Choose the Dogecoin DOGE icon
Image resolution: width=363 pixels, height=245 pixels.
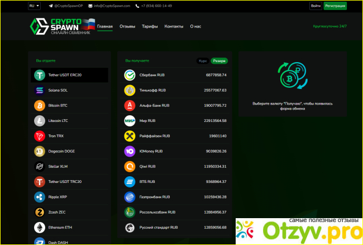(40, 151)
